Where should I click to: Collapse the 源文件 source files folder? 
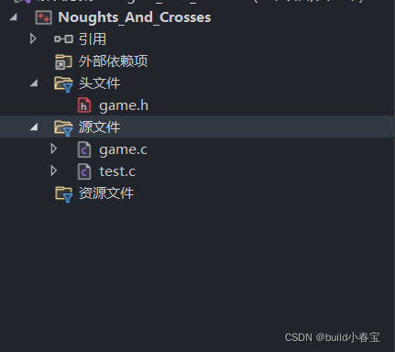click(34, 126)
